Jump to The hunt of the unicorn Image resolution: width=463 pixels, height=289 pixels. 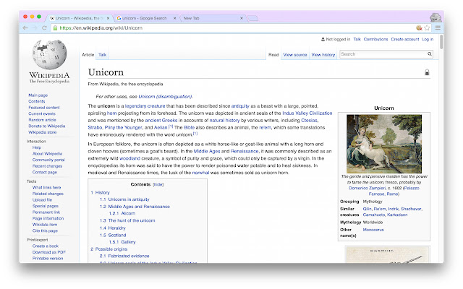[132, 220]
